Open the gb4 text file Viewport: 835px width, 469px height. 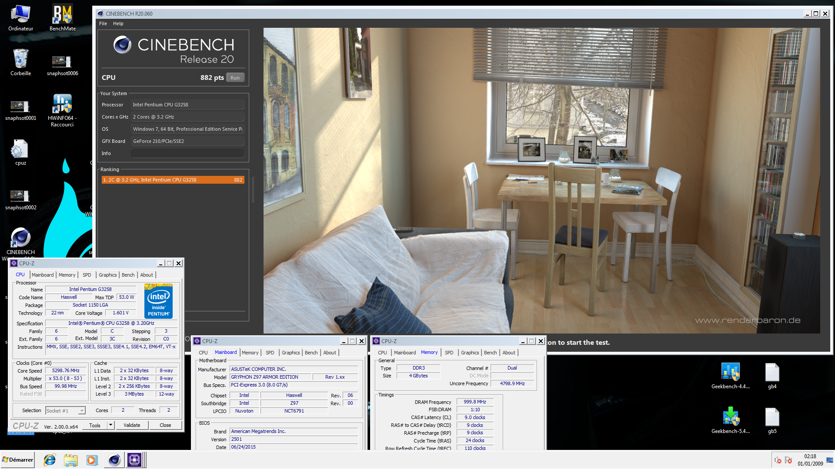pyautogui.click(x=772, y=376)
